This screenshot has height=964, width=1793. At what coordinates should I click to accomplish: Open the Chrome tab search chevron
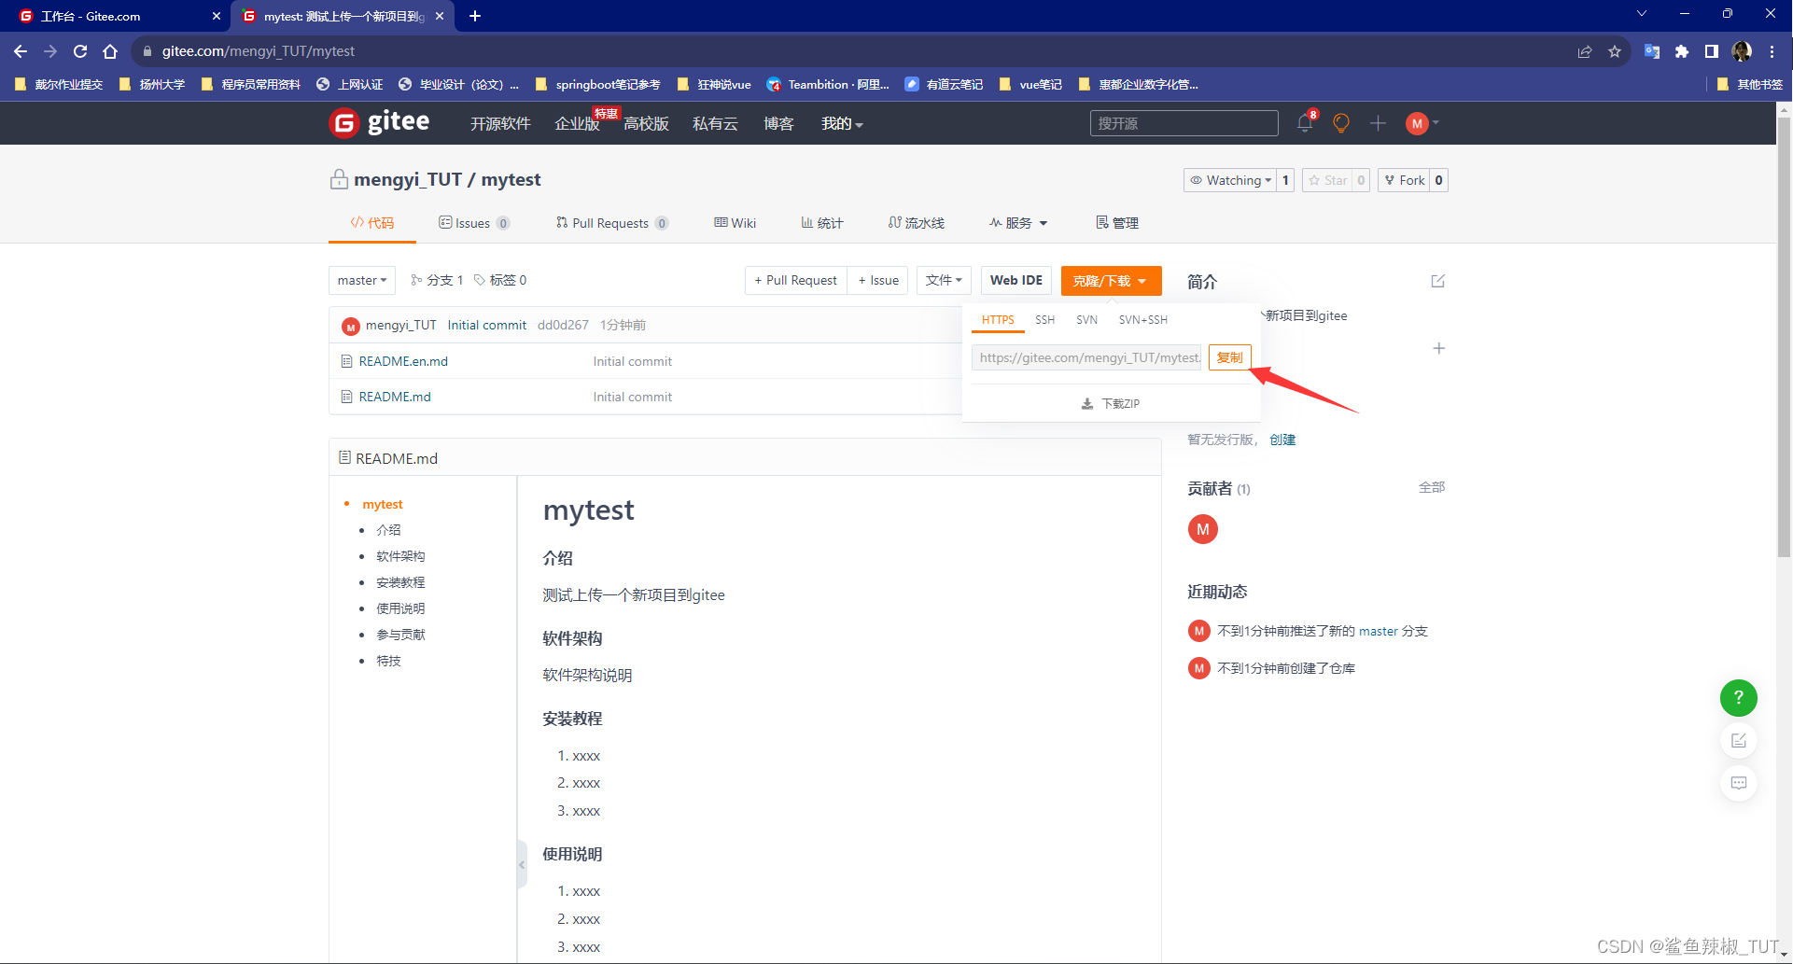tap(1641, 13)
